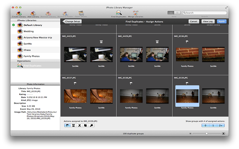Image resolution: width=239 pixels, height=149 pixels.
Task: Select Family Photos thumbnail of IMG_6538.JPG
Action: 131,96
